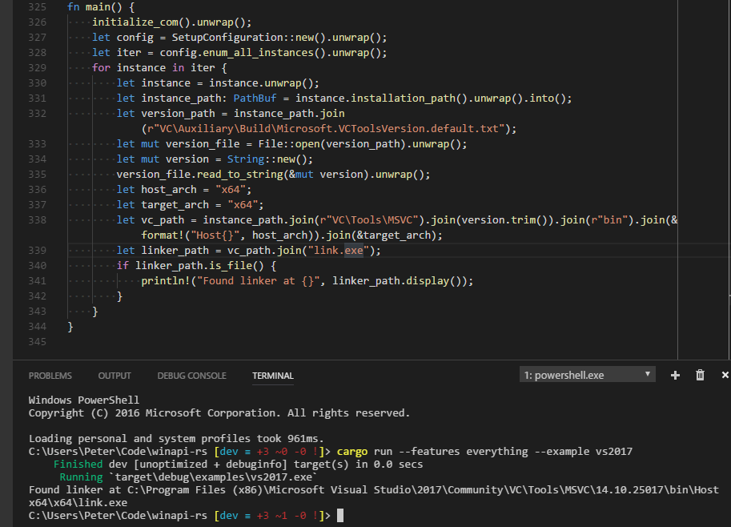Image resolution: width=731 pixels, height=527 pixels.
Task: Close the bottom panel with the X icon
Action: point(725,375)
